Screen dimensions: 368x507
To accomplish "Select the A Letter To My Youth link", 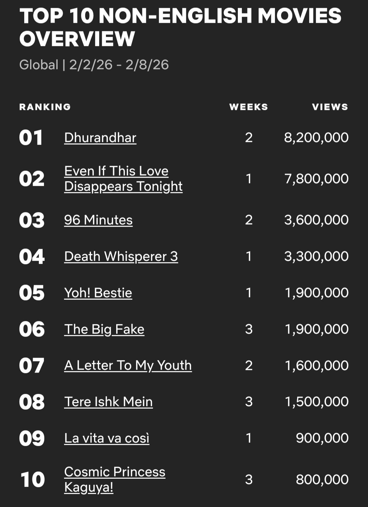I will pyautogui.click(x=128, y=365).
